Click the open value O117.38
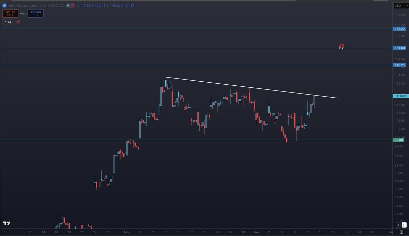 click(84, 6)
